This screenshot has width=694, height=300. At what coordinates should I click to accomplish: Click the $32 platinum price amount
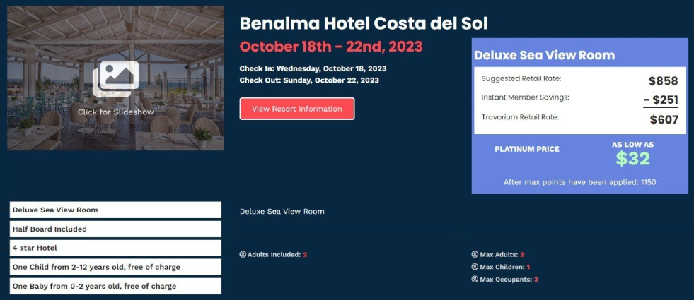click(x=632, y=159)
